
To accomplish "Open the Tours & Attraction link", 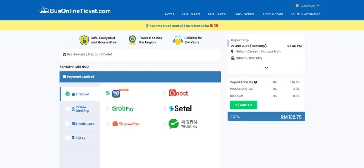I will coord(305,14).
